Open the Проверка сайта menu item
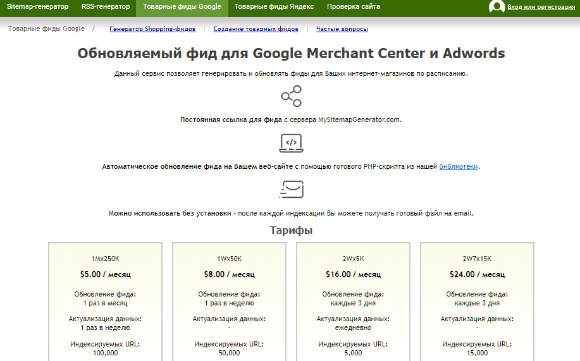Viewport: 580px width, 361px height. tap(354, 7)
